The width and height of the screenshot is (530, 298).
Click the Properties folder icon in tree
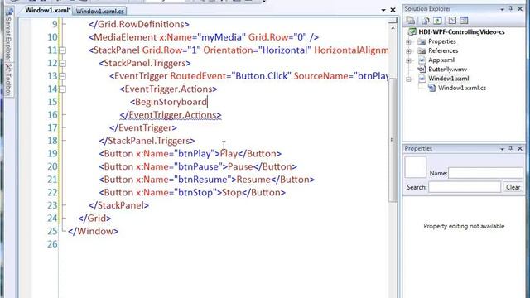click(x=422, y=41)
